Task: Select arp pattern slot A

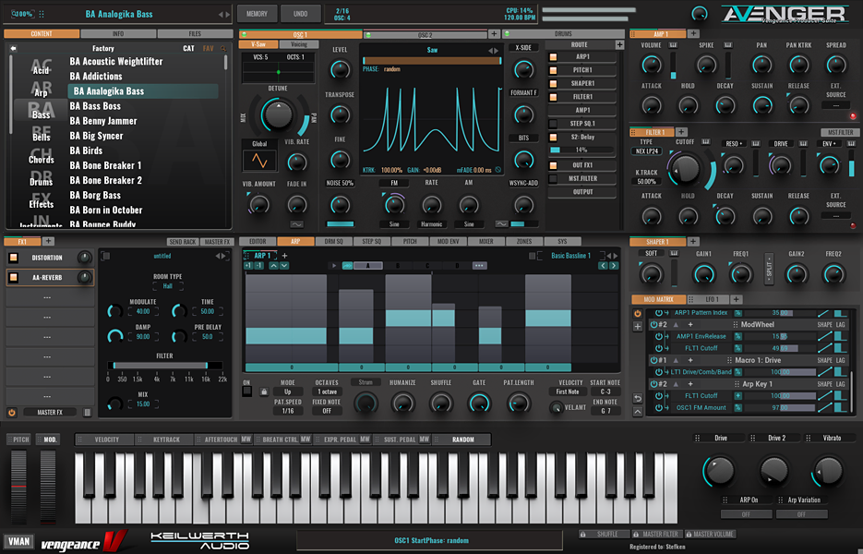Action: pyautogui.click(x=368, y=265)
